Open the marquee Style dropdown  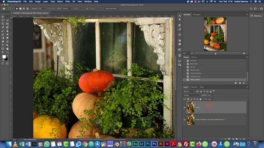pyautogui.click(x=67, y=9)
